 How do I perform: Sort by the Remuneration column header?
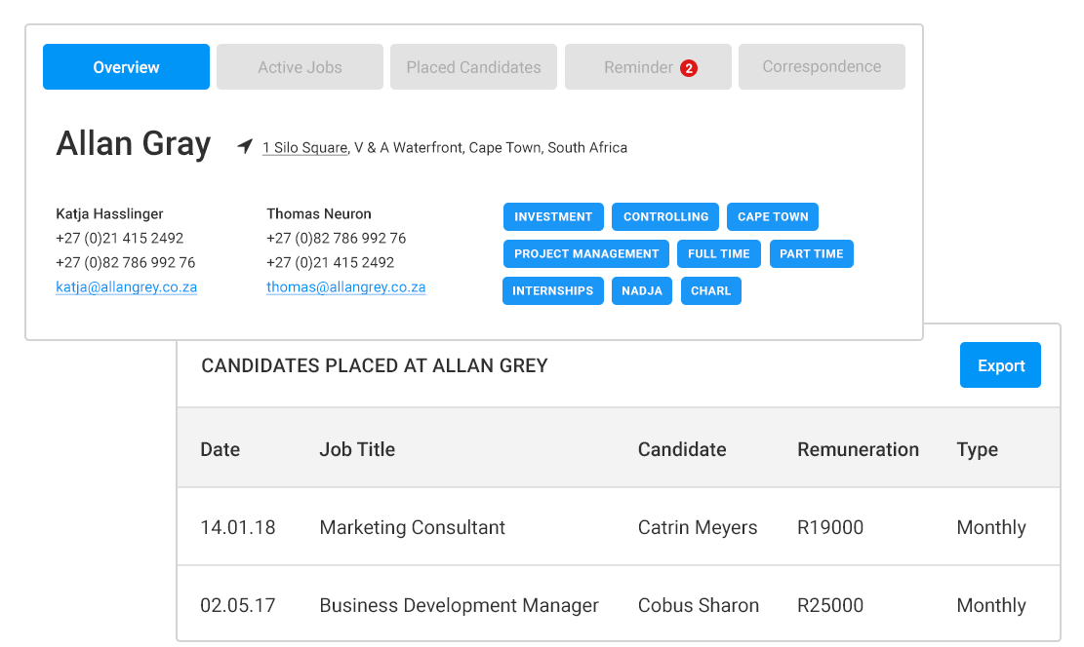pyautogui.click(x=858, y=449)
